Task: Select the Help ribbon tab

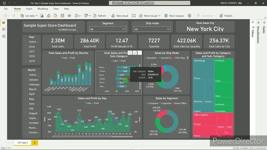Action: tap(66, 9)
